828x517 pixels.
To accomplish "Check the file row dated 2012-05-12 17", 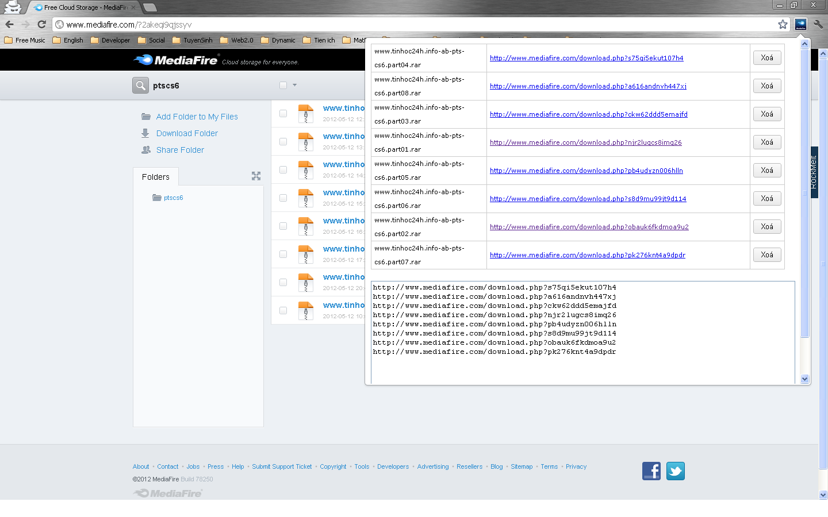I will pos(283,254).
